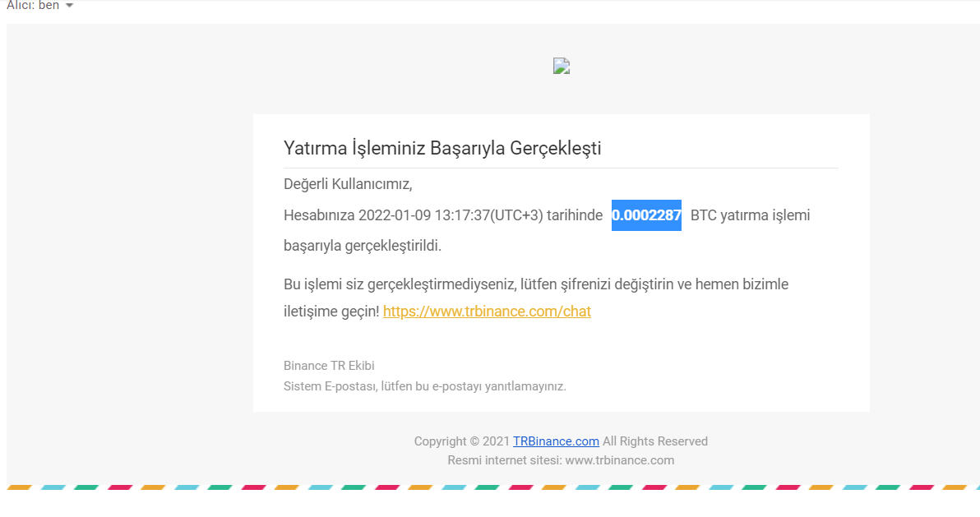Open the TRBinance.com footer link
This screenshot has width=980, height=517.
click(x=556, y=441)
